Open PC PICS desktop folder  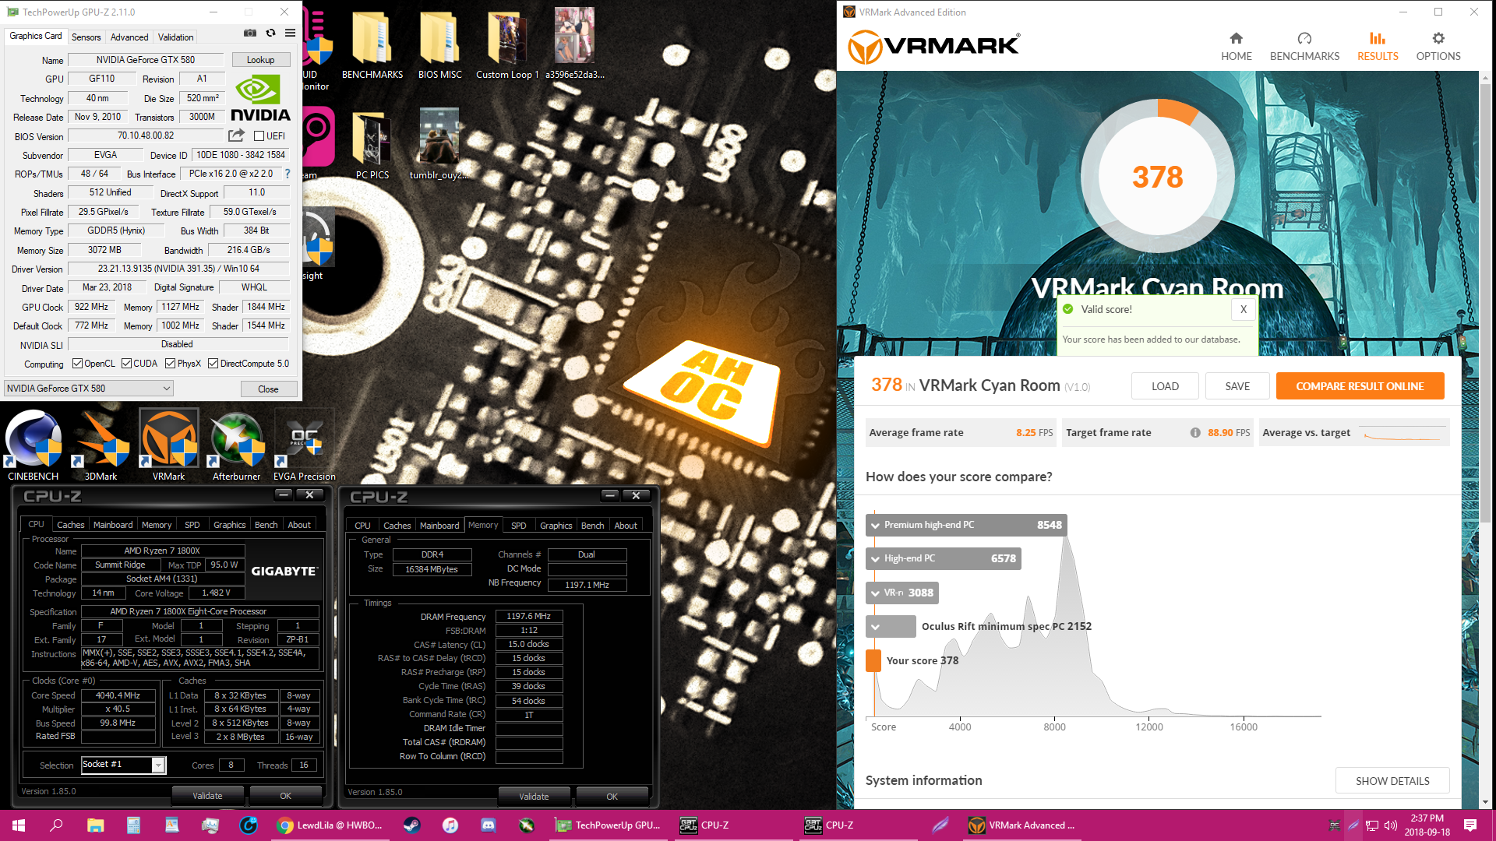[x=372, y=145]
